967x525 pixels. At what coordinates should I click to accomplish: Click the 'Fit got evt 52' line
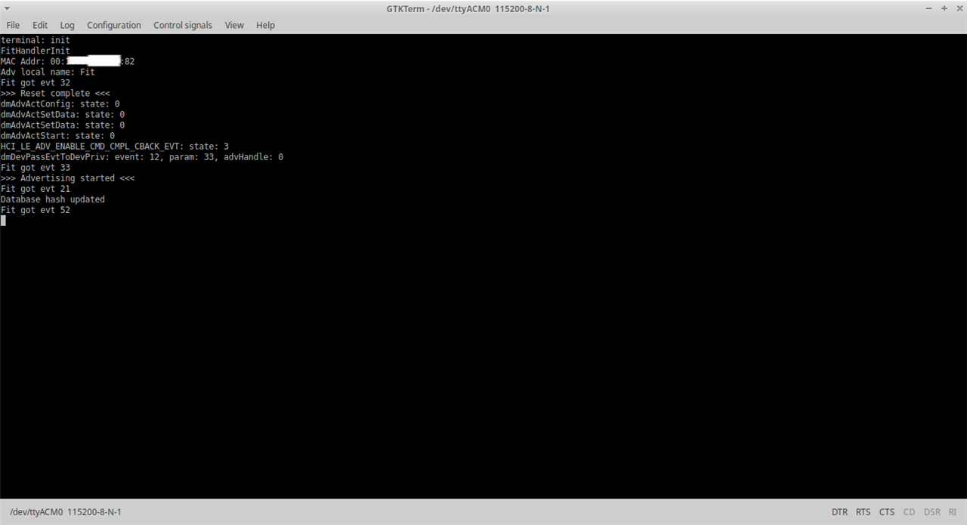(36, 209)
